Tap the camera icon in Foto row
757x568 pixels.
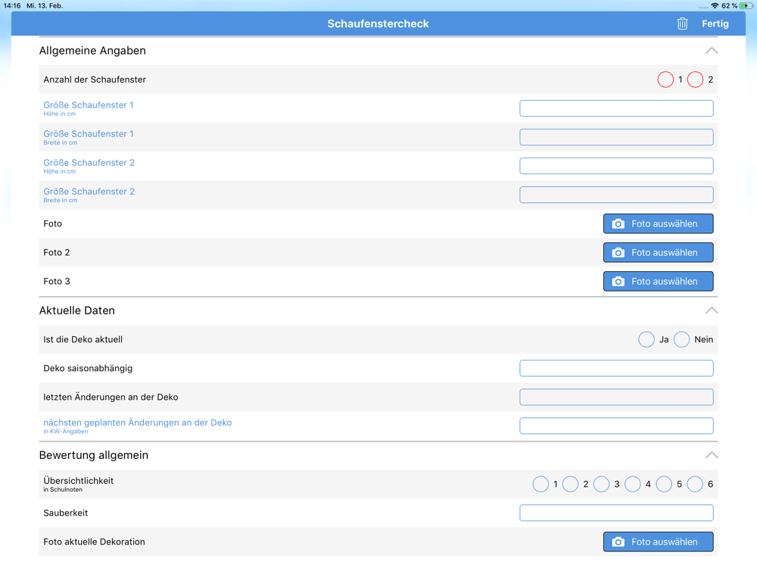click(x=618, y=223)
